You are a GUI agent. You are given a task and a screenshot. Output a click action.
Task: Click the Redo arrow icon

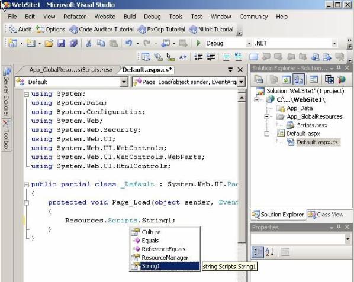147,43
